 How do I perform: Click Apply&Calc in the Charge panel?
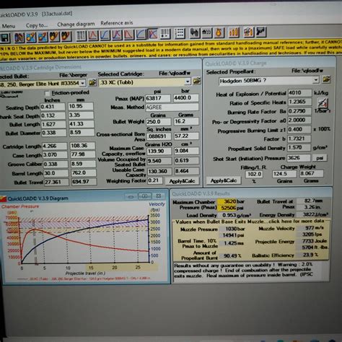224,180
